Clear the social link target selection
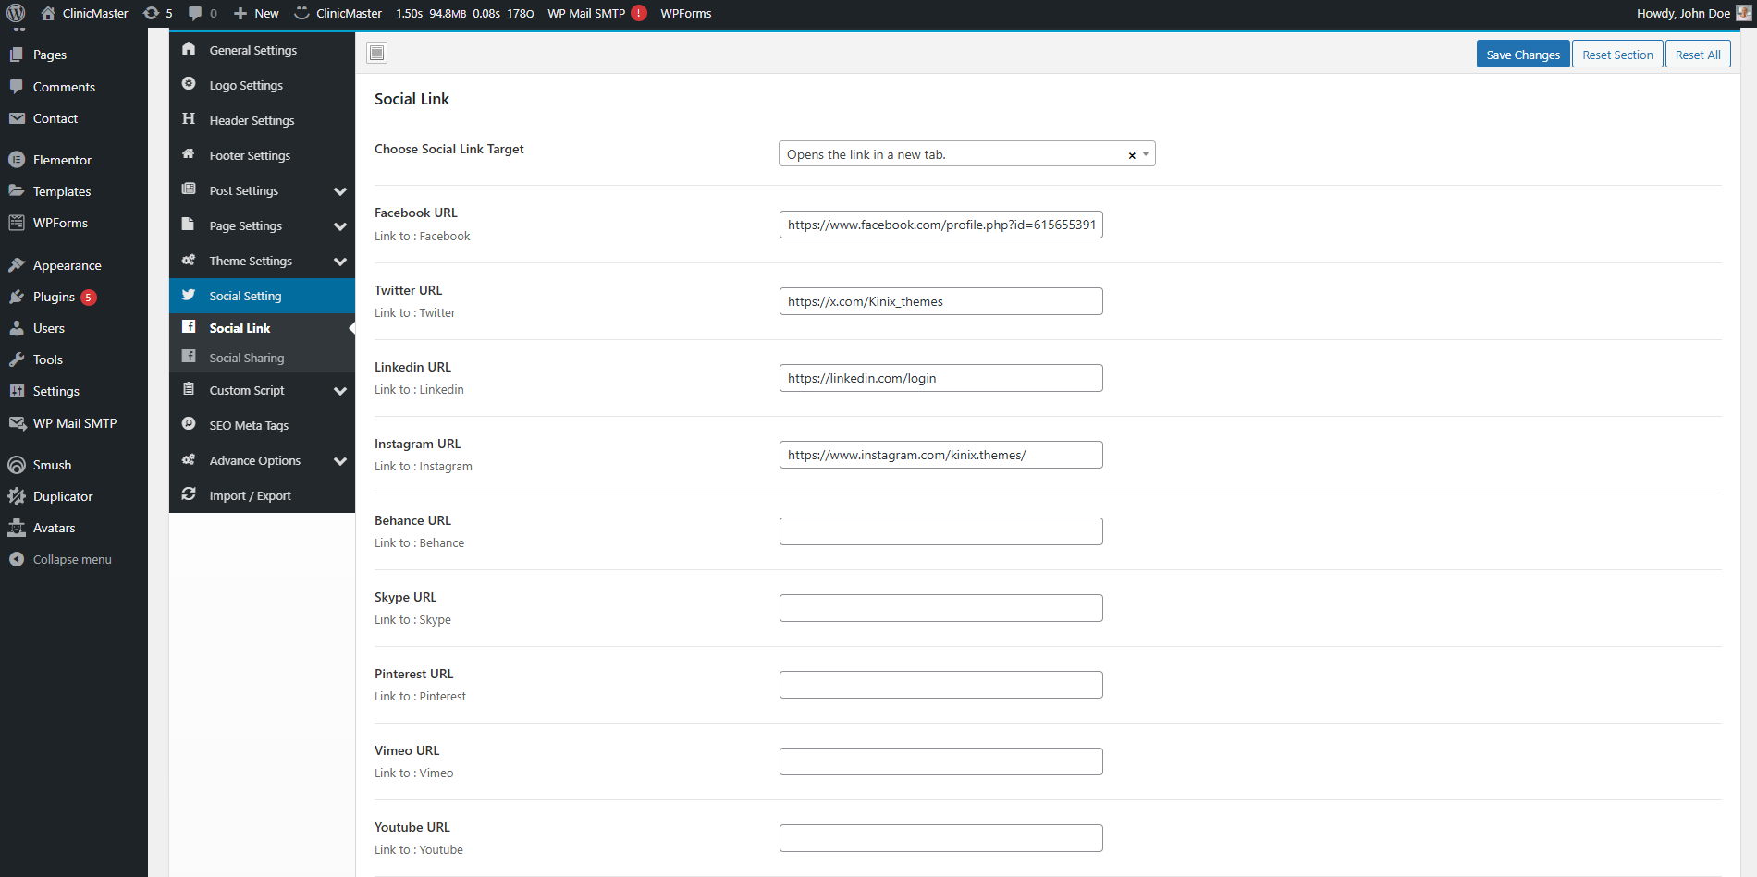 pyautogui.click(x=1132, y=155)
